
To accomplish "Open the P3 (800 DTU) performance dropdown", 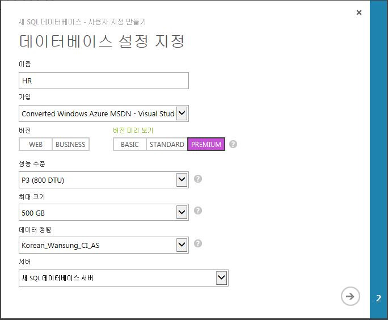I will pos(104,180).
